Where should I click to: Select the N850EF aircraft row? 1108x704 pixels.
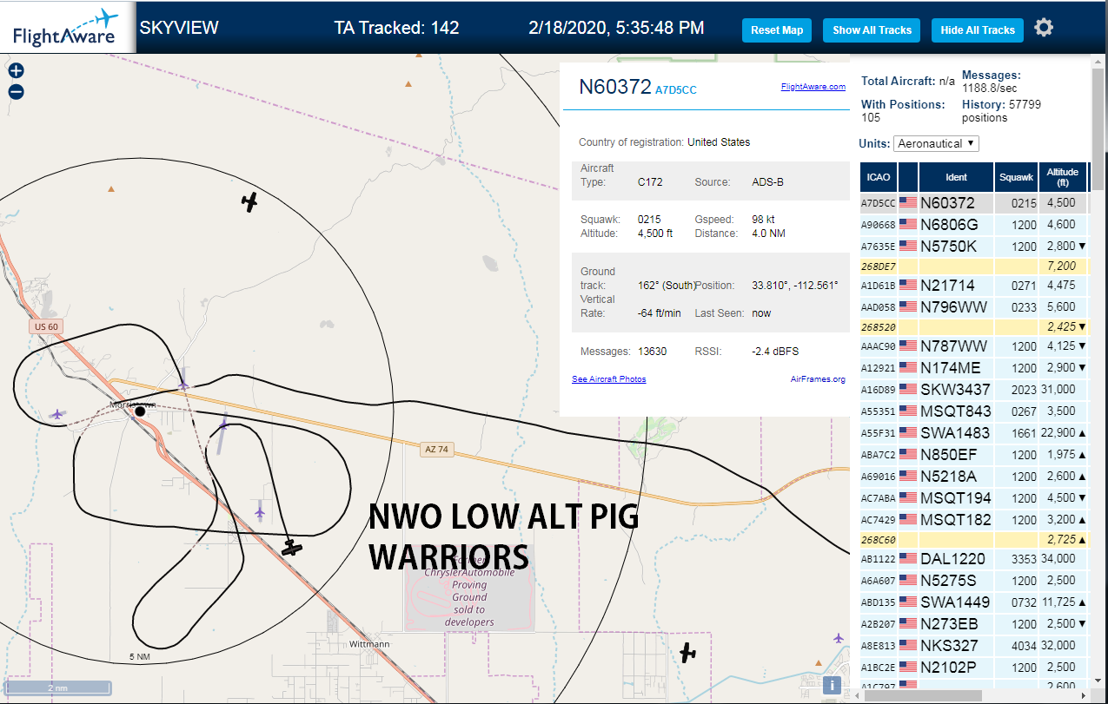(x=973, y=454)
